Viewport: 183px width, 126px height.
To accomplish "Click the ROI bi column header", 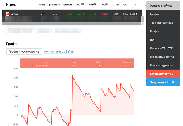I will (x=105, y=4).
